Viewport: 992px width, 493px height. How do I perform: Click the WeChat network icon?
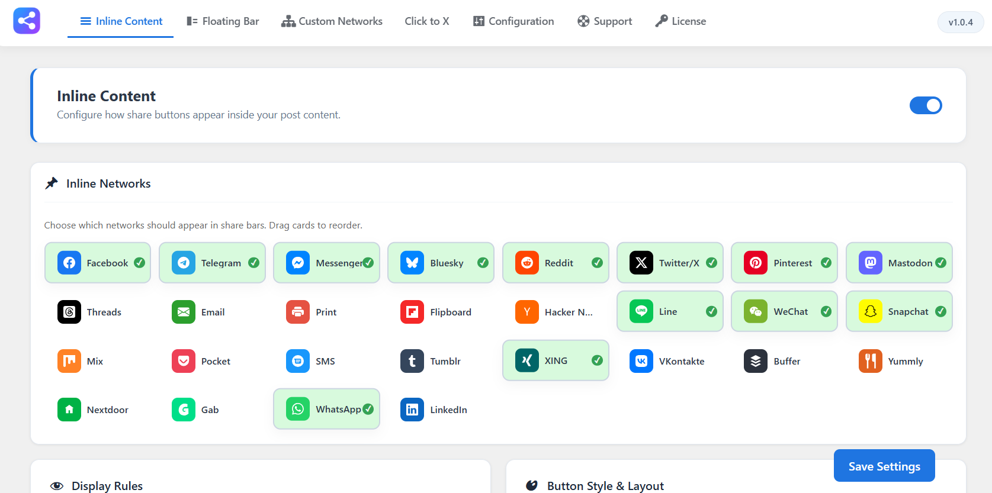(756, 311)
